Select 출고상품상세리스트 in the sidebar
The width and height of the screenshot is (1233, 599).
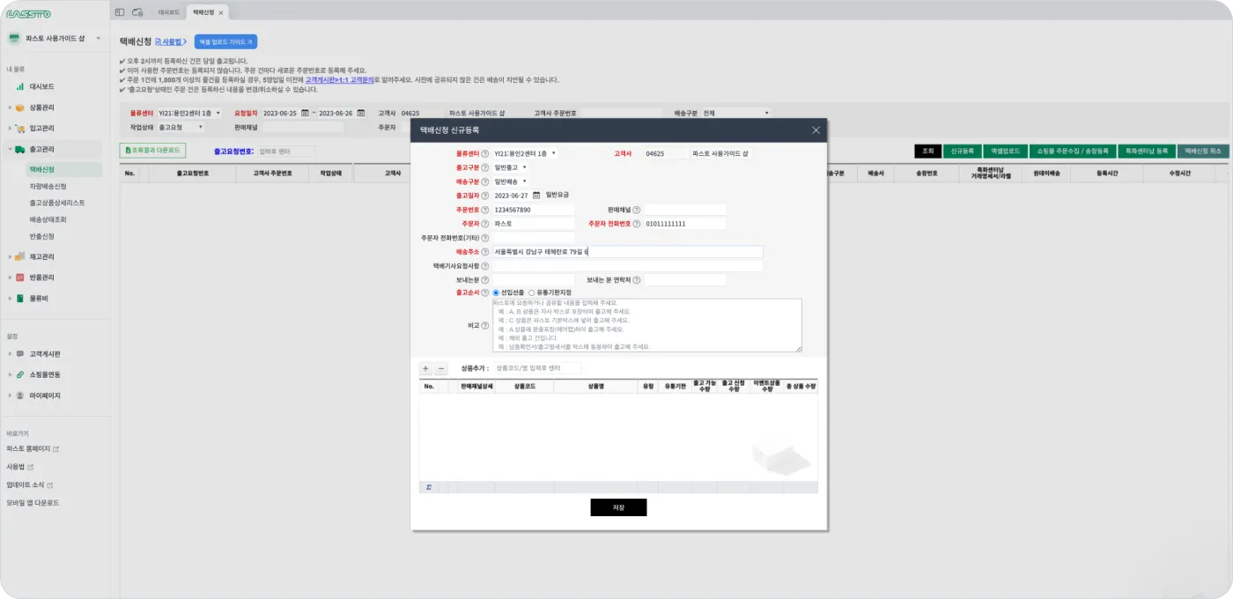click(56, 203)
